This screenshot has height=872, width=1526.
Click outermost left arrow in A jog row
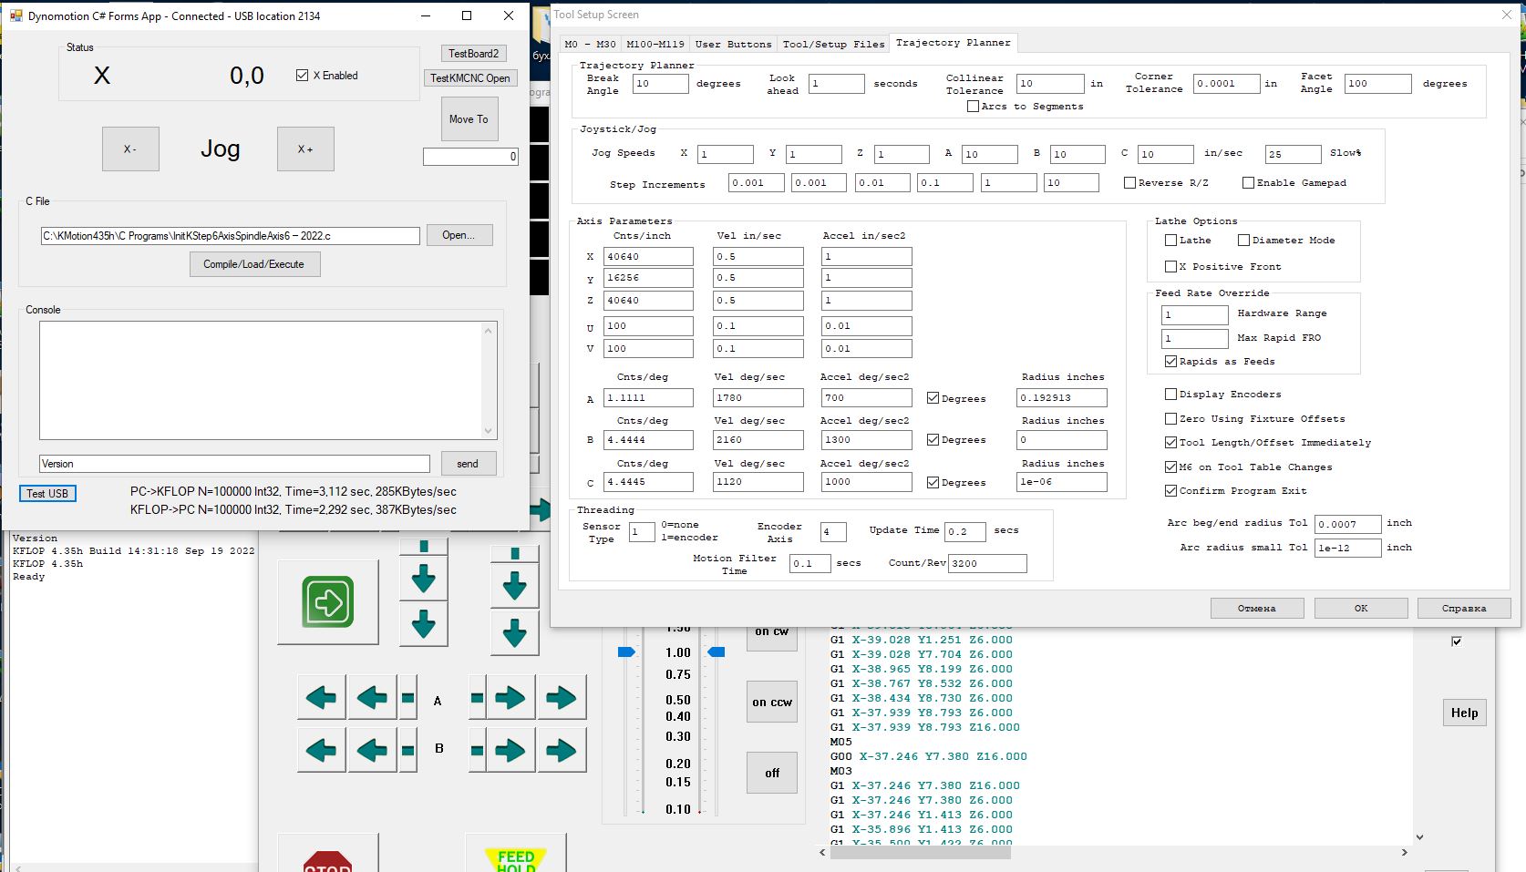321,699
